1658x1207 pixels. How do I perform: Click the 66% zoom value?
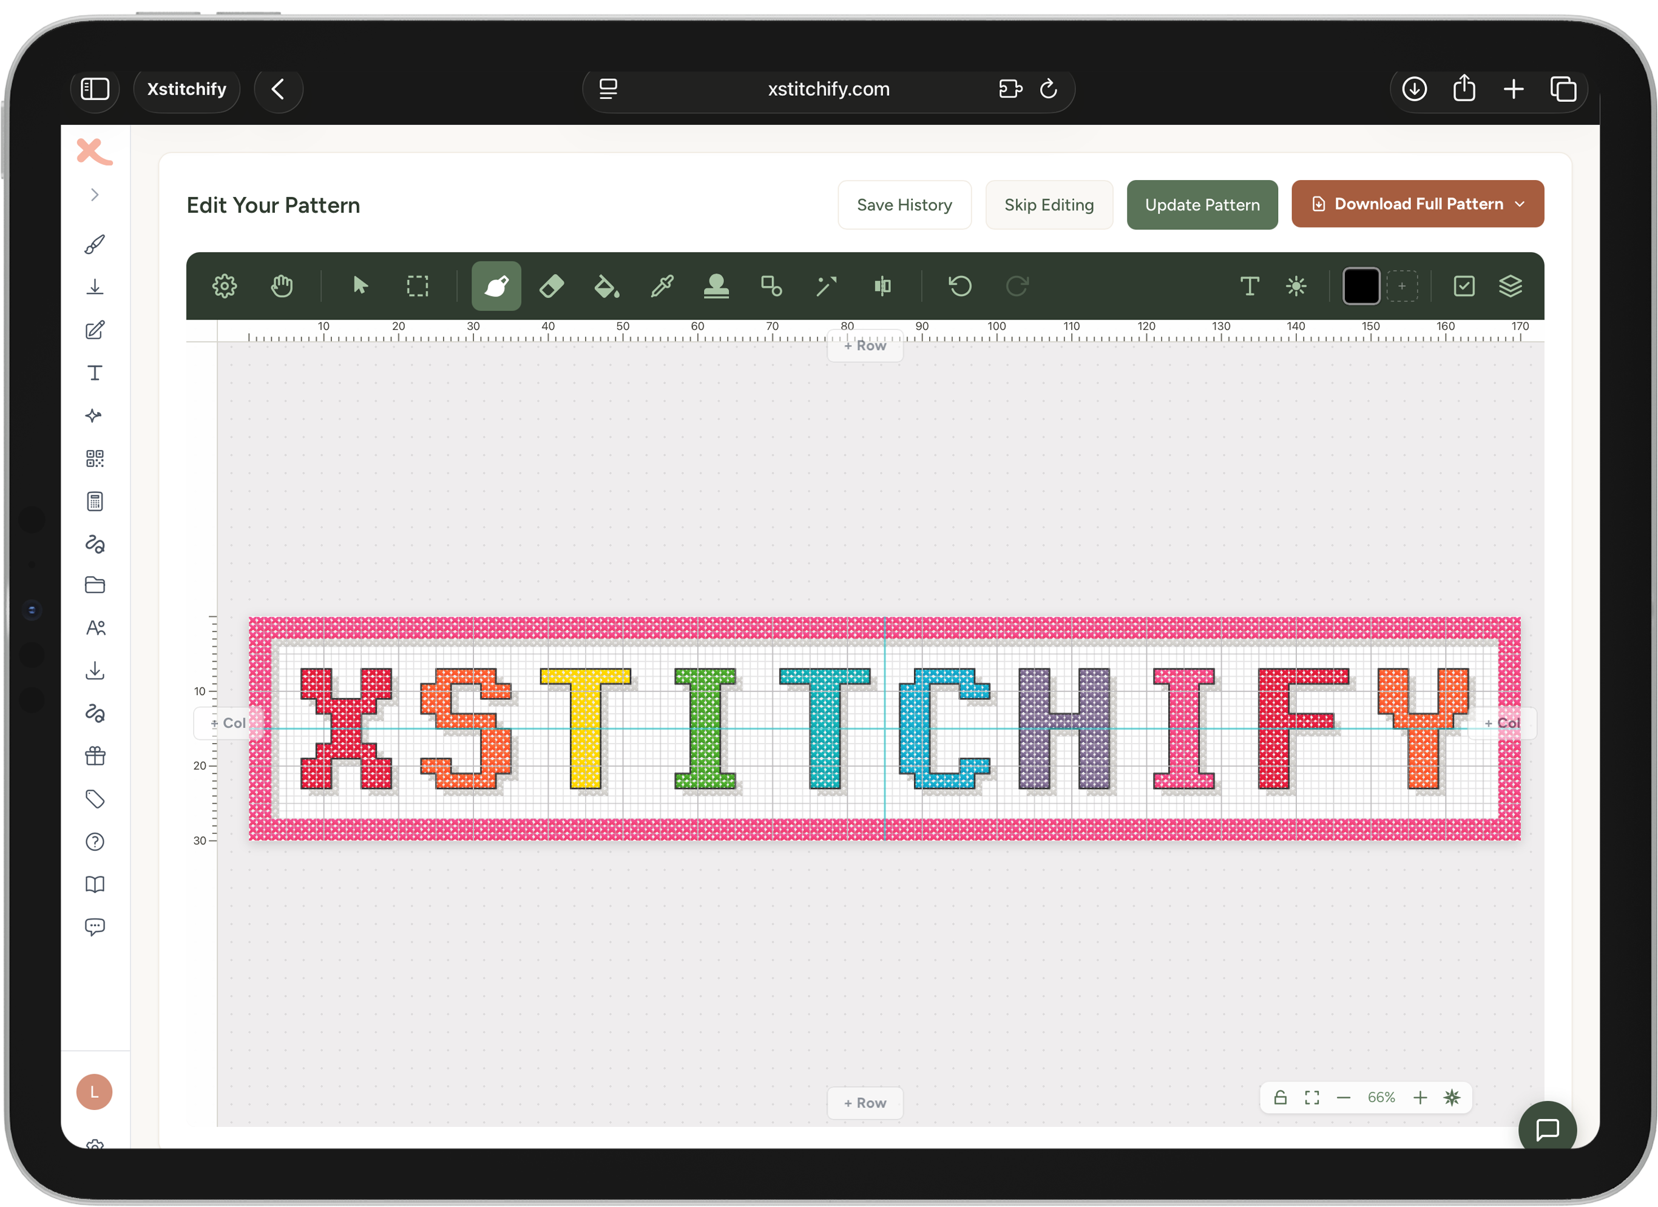tap(1382, 1097)
